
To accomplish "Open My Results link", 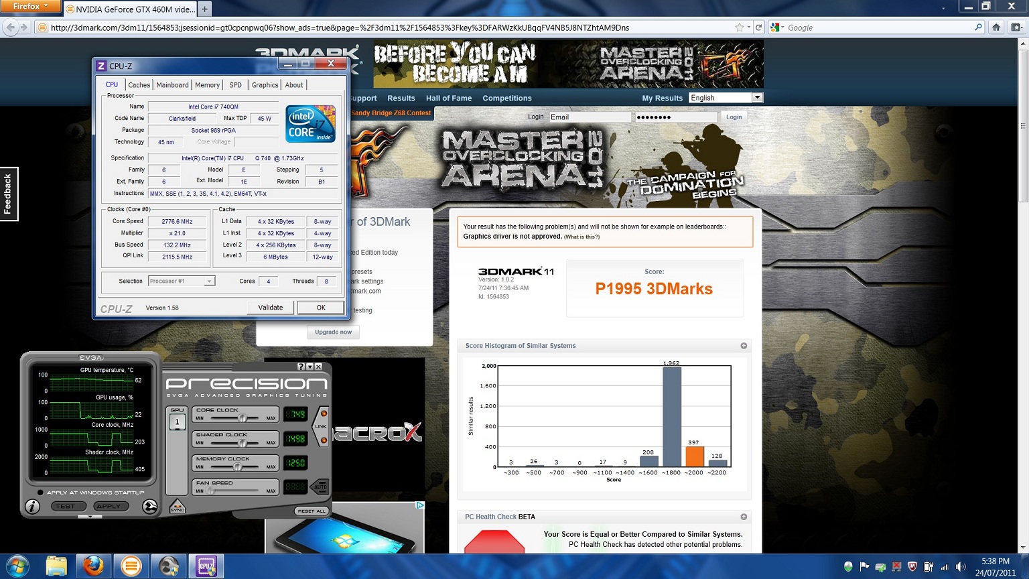I will pyautogui.click(x=662, y=98).
